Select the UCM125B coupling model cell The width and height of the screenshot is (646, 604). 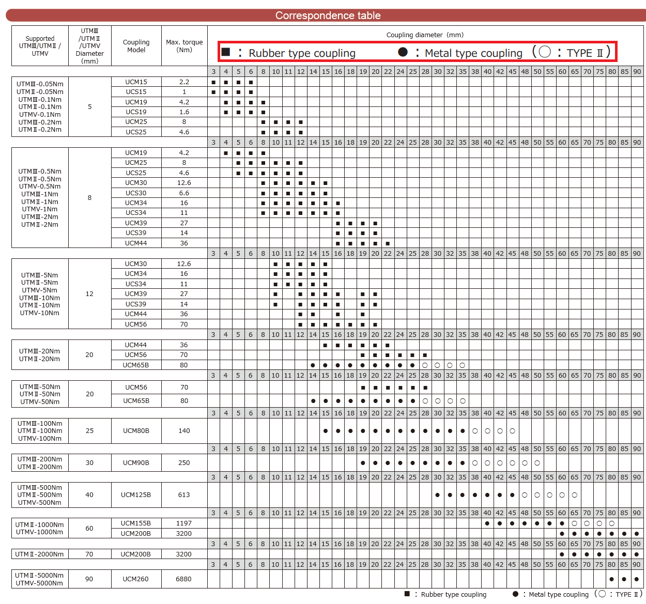coord(136,495)
